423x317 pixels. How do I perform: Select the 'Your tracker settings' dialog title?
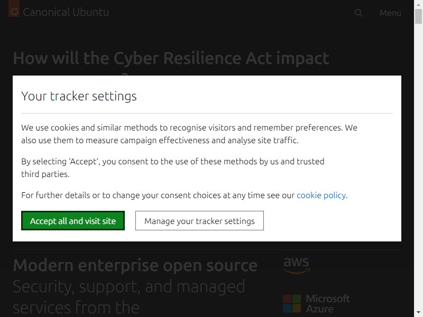pyautogui.click(x=79, y=96)
